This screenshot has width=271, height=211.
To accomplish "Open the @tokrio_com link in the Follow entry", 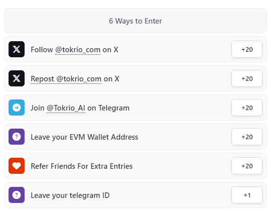I will point(78,50).
